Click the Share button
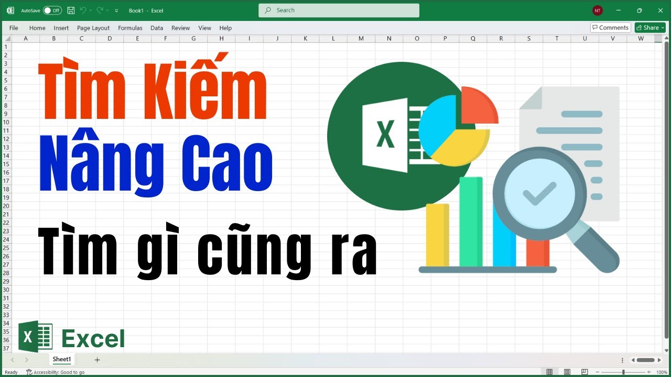 click(x=650, y=28)
